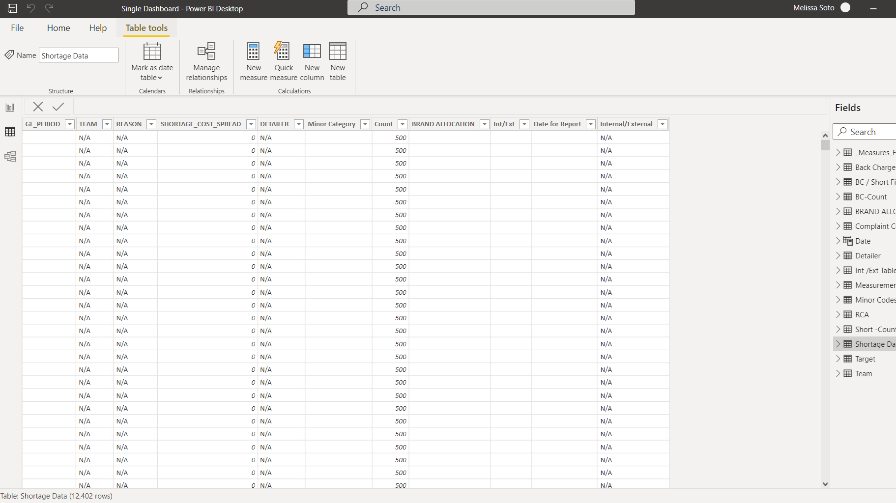Commit the formula bar entry
Screen dimensions: 896x503
(58, 107)
